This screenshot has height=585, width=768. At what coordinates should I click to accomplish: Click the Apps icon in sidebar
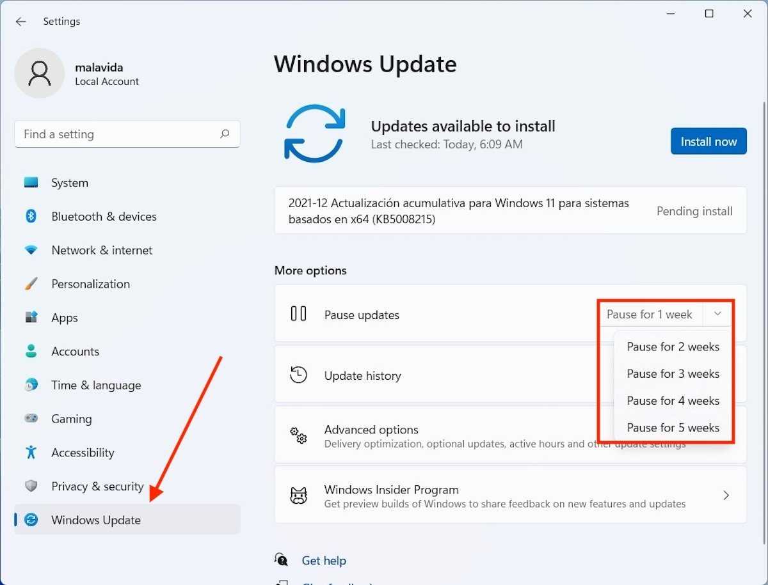(x=31, y=318)
